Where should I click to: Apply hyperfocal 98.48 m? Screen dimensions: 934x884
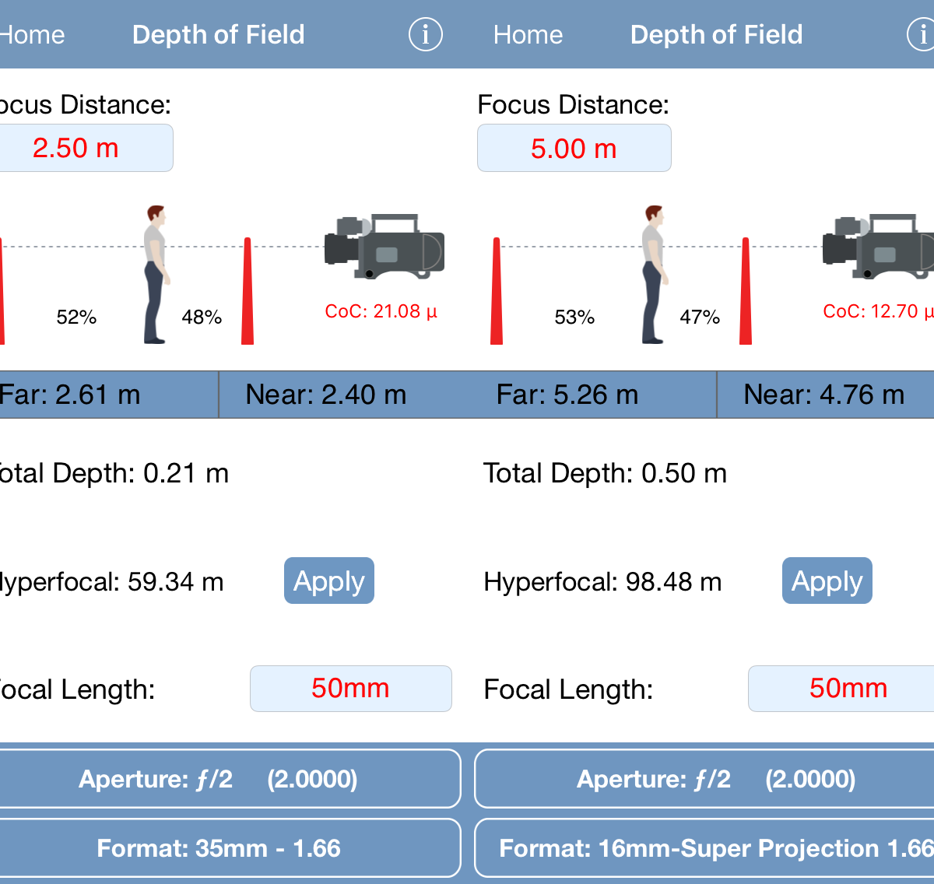click(x=827, y=581)
